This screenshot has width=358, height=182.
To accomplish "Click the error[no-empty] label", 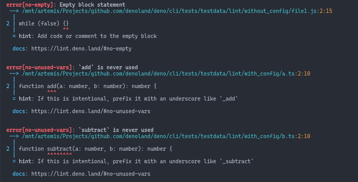I will pos(31,5).
